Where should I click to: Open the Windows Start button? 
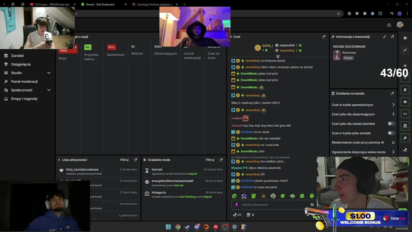click(168, 227)
